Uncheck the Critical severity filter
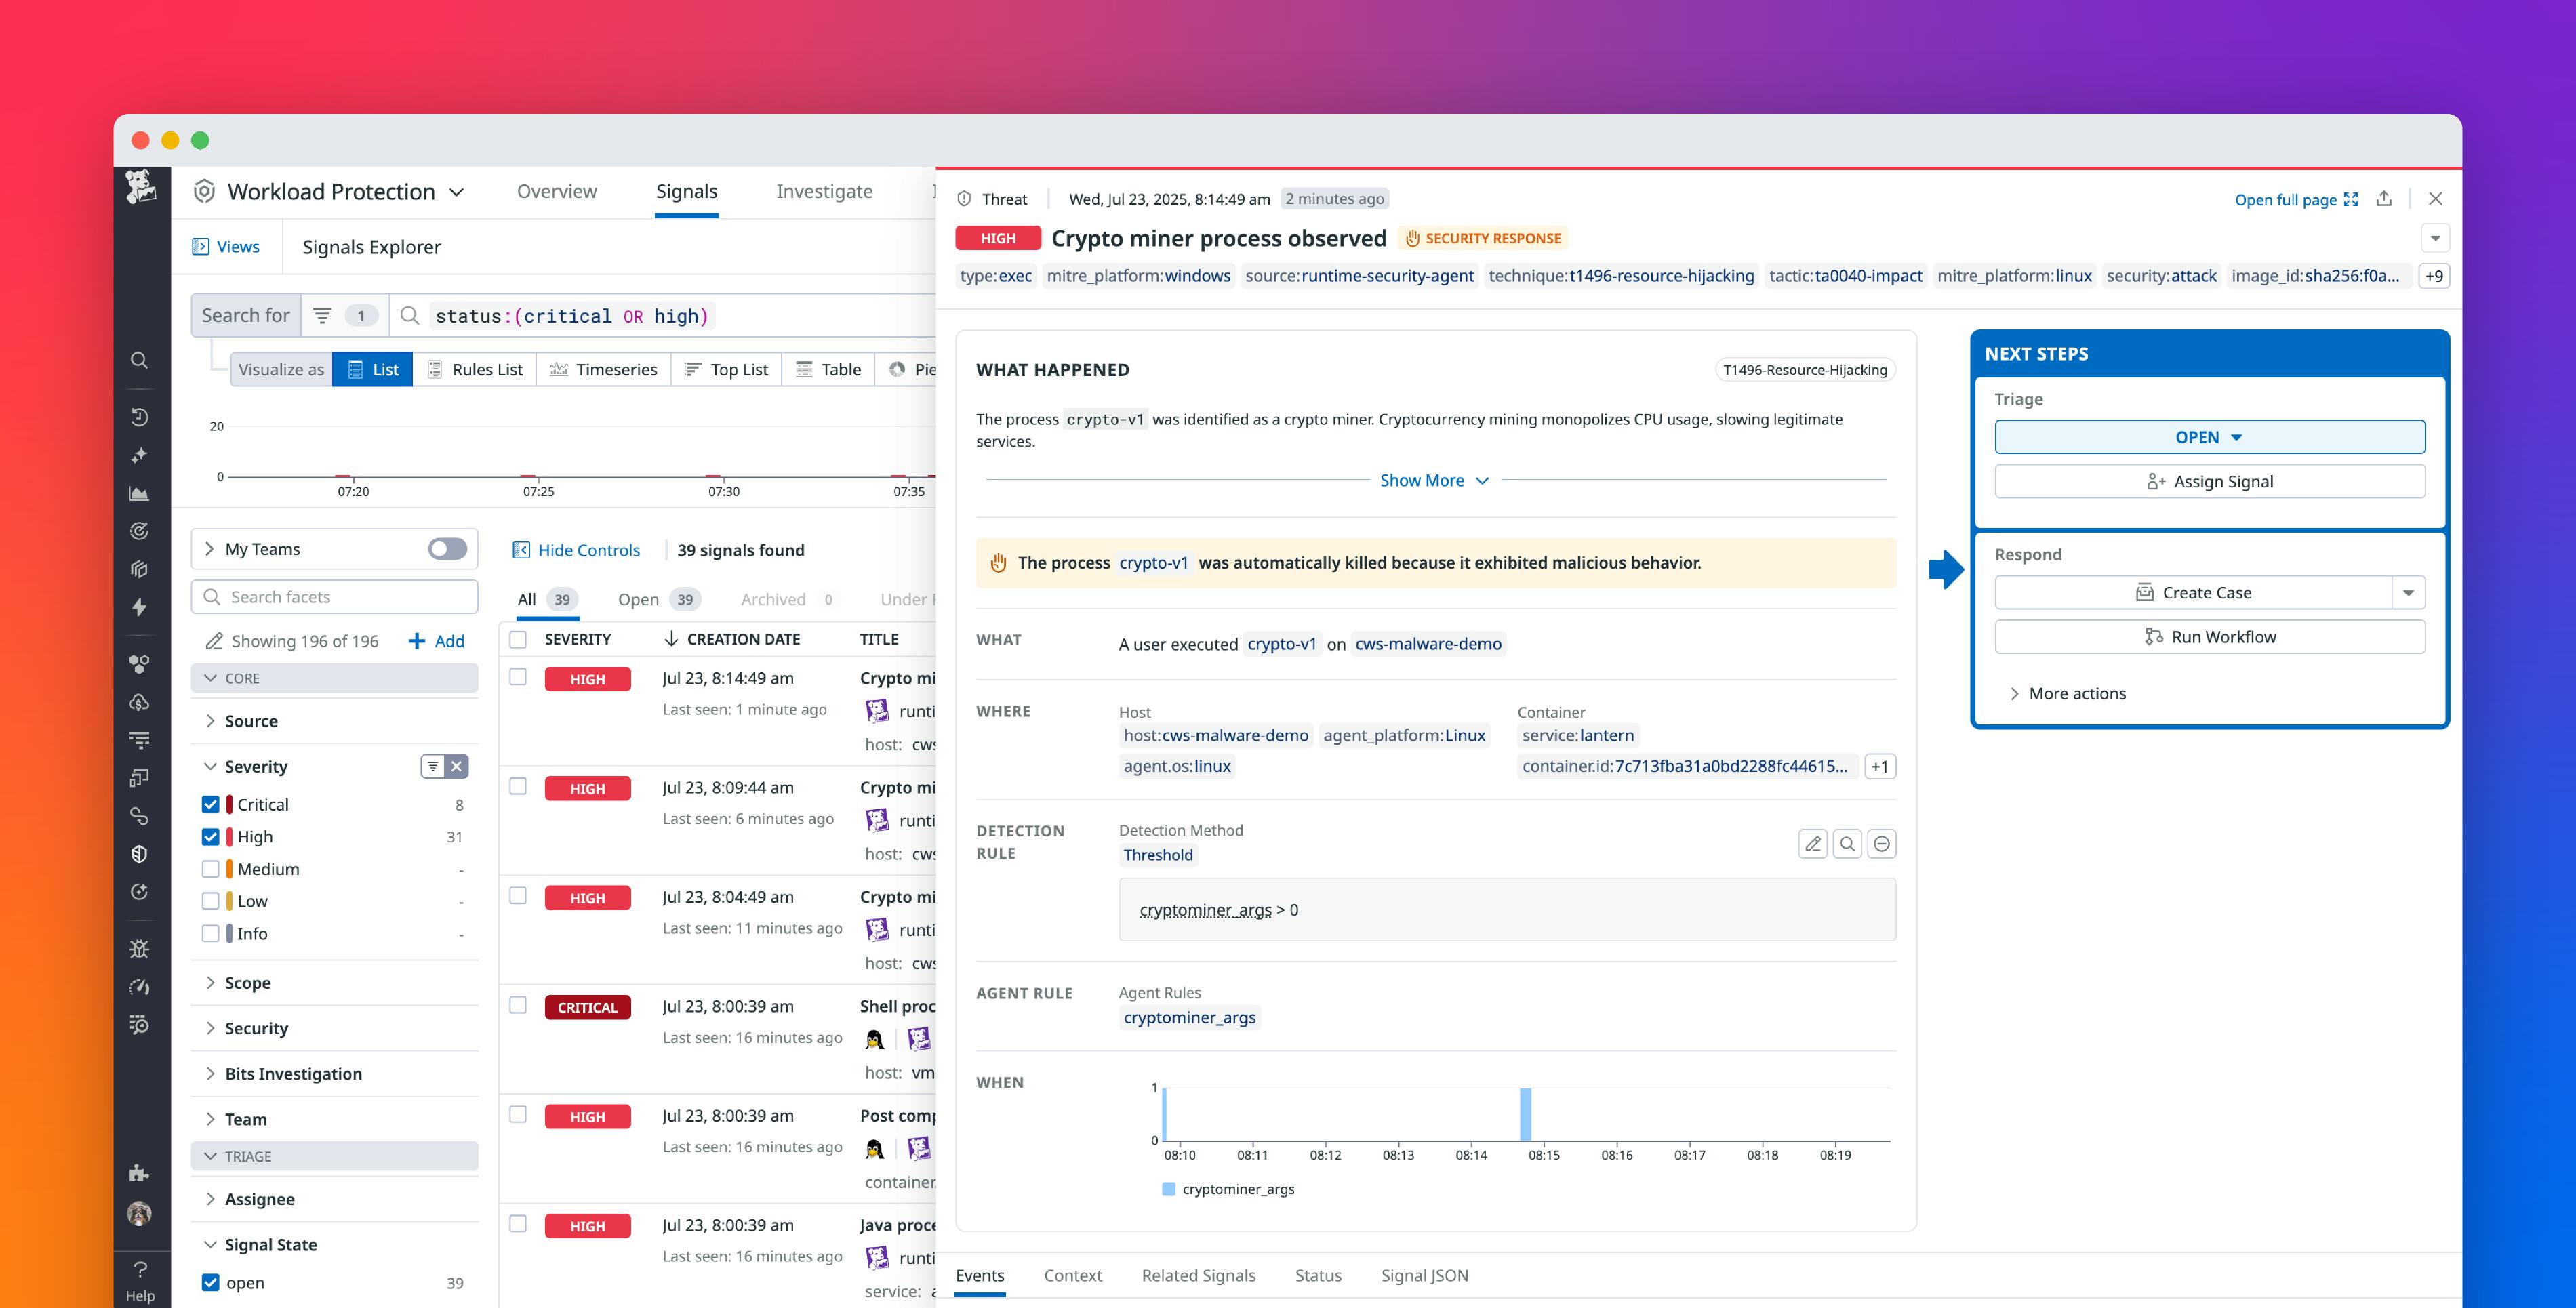The image size is (2576, 1308). [211, 804]
